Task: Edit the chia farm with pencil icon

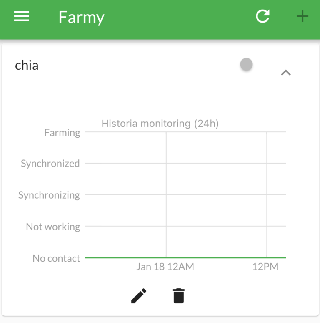Action: coord(139,295)
